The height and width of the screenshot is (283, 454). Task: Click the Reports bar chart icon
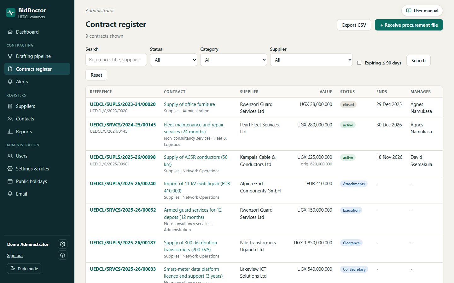click(10, 131)
